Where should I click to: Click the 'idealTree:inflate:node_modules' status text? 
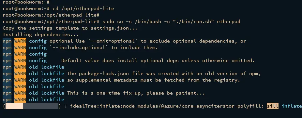click(x=114, y=106)
